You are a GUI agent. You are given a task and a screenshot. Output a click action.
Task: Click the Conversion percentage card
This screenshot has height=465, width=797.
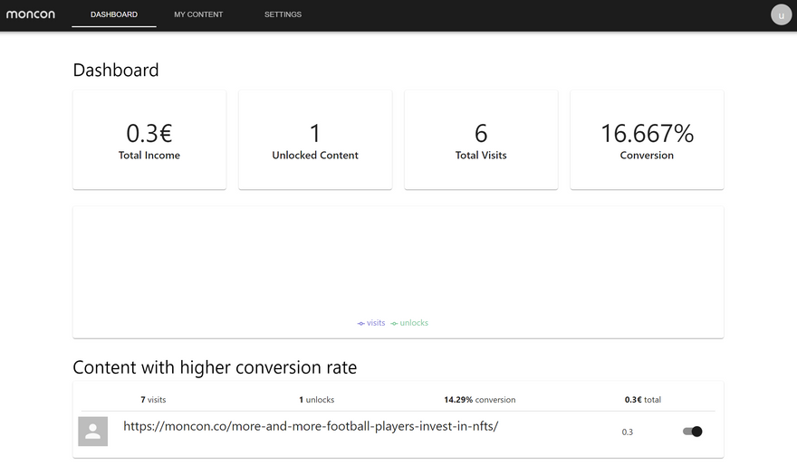(647, 140)
